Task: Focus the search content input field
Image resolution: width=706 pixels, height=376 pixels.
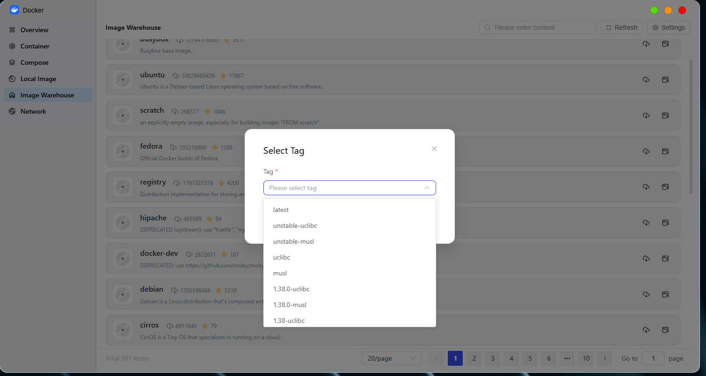Action: point(537,27)
